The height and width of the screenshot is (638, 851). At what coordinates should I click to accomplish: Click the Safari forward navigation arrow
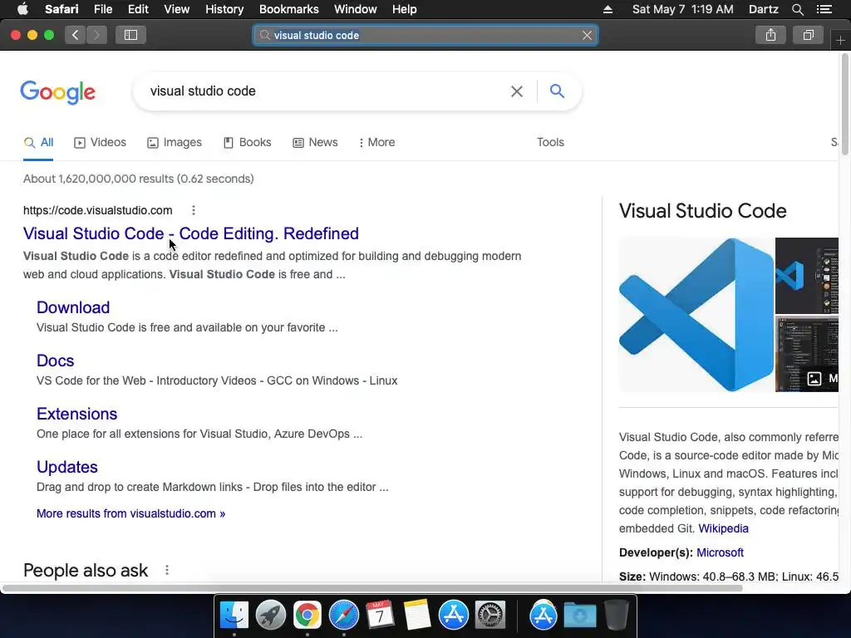(x=96, y=35)
